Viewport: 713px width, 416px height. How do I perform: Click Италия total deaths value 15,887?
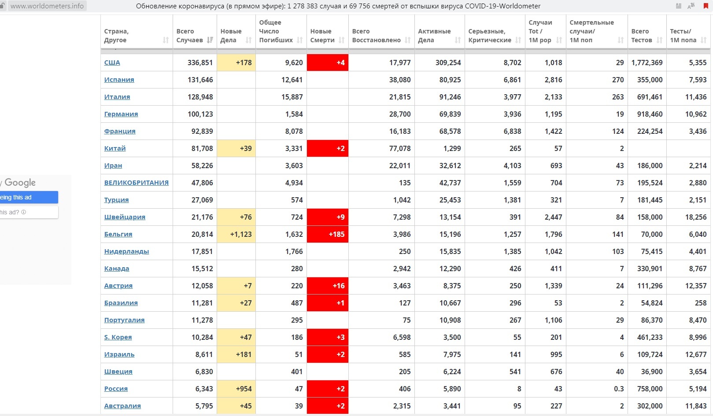coord(292,97)
